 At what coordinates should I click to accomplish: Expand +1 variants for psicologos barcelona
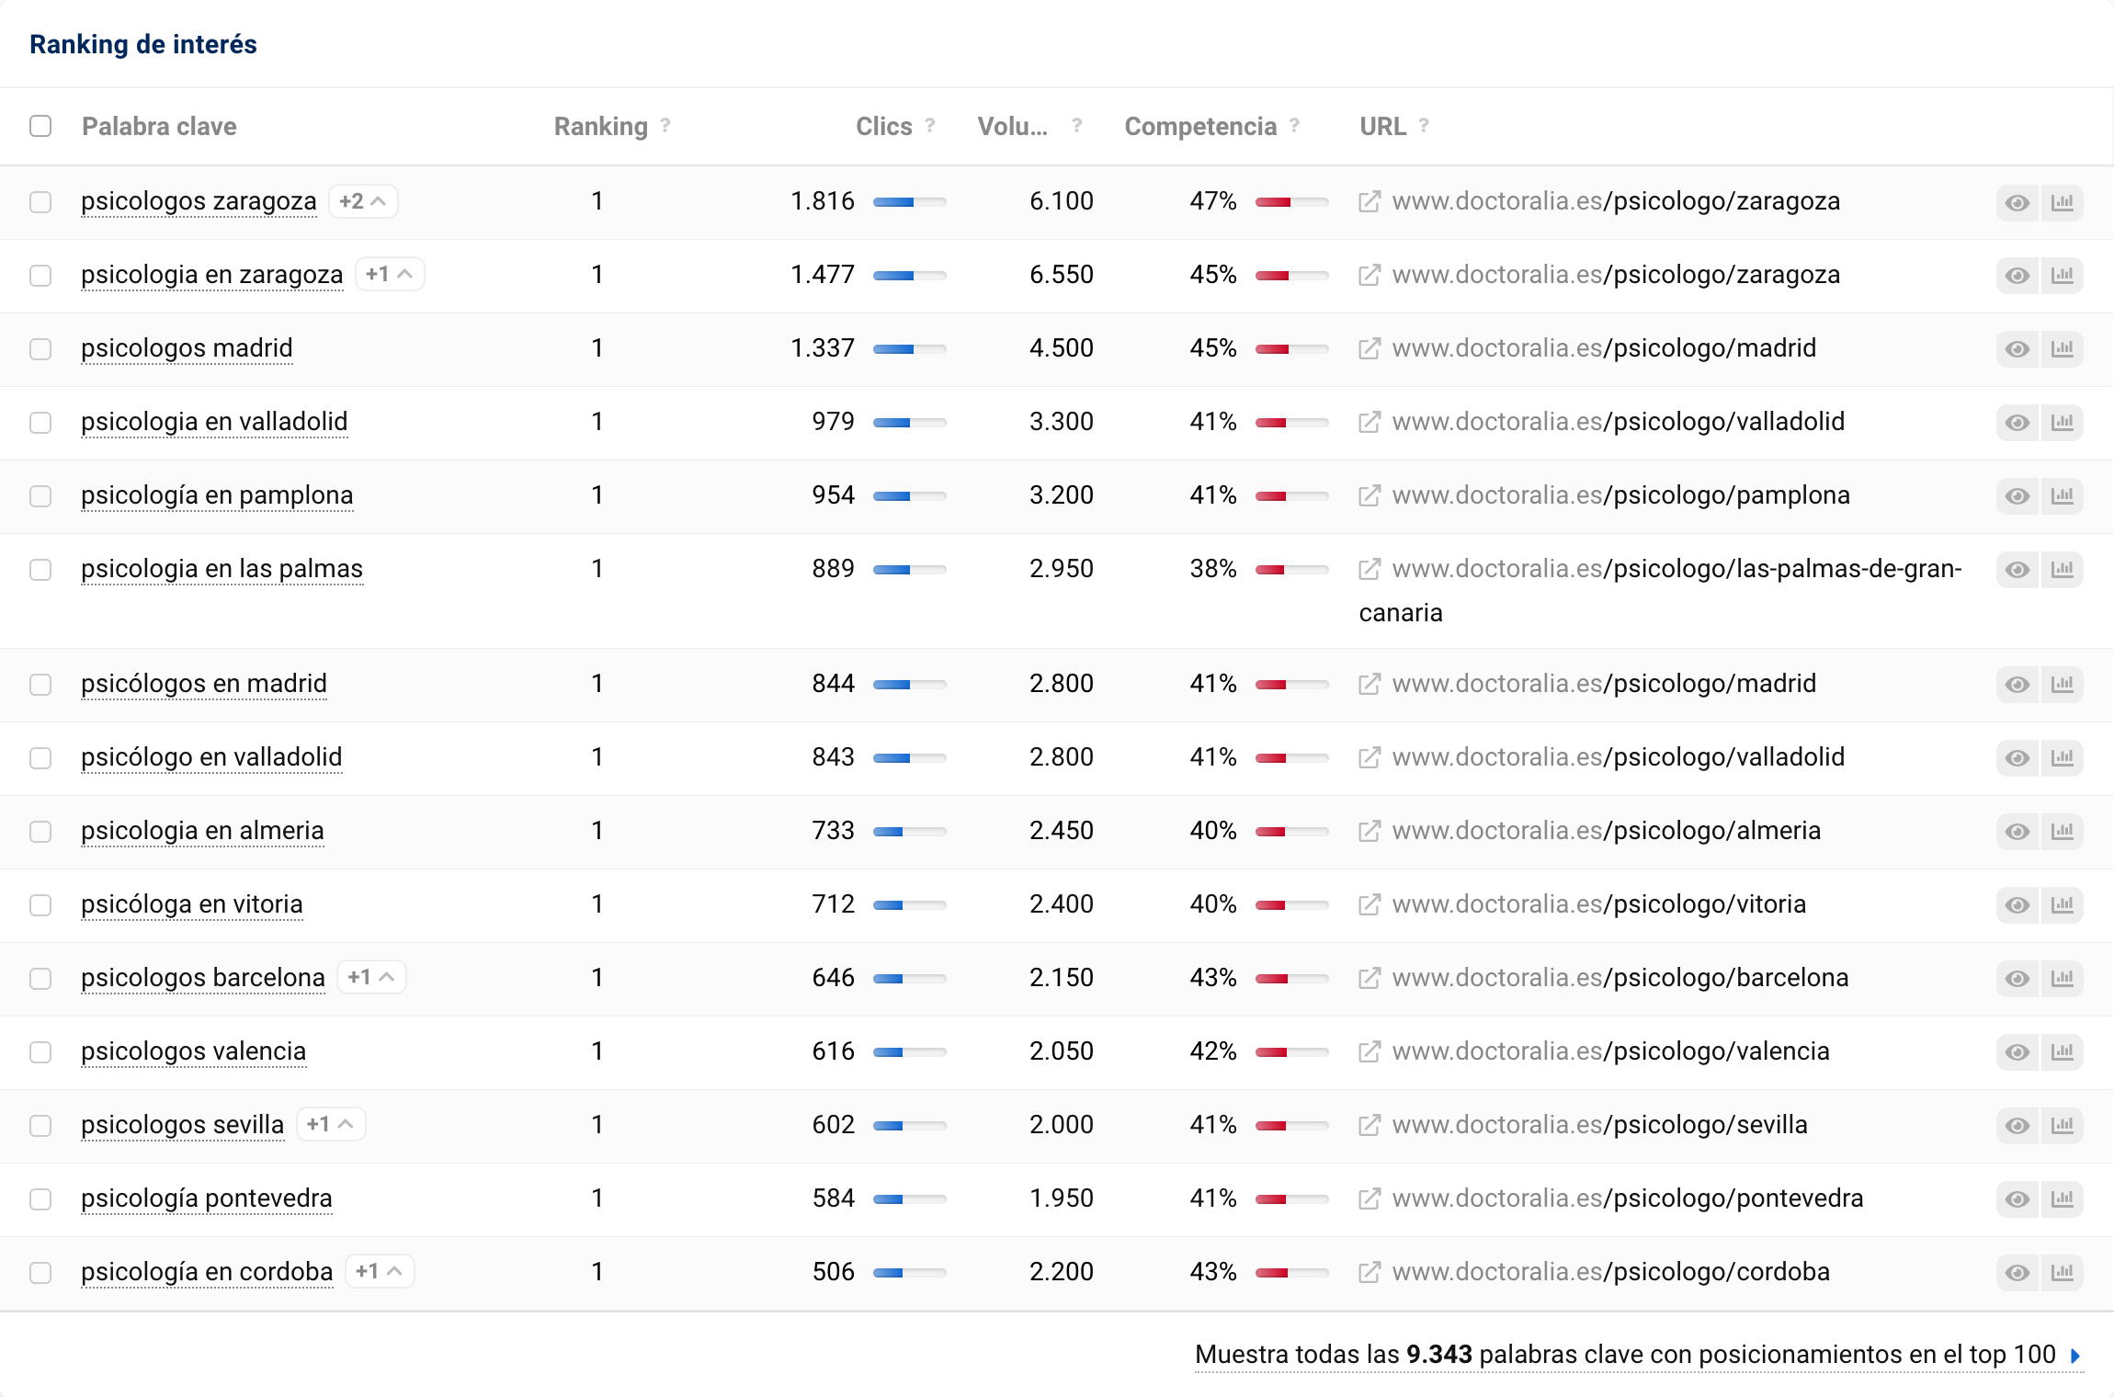click(371, 978)
